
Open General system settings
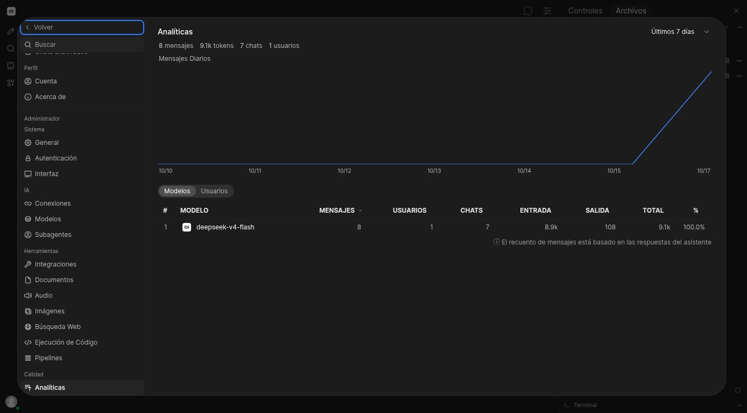[82, 143]
